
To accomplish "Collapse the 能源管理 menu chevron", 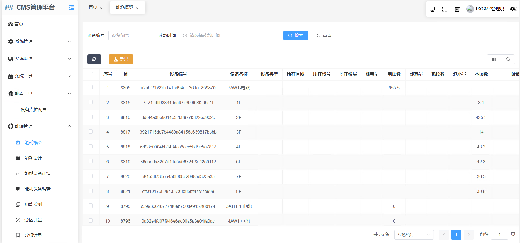I will coord(70,126).
